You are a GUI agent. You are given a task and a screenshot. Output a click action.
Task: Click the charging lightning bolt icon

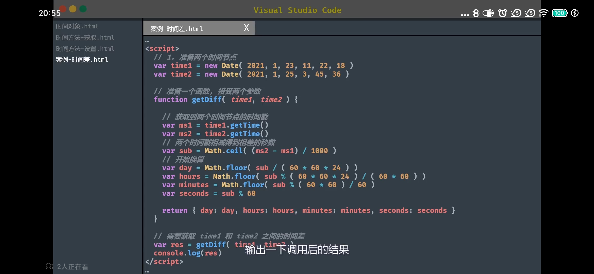click(x=575, y=13)
